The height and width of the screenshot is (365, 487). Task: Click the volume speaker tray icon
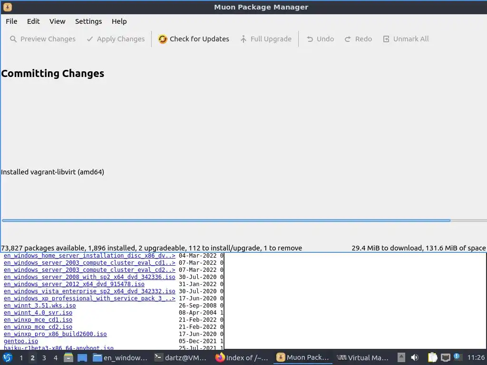coord(415,357)
